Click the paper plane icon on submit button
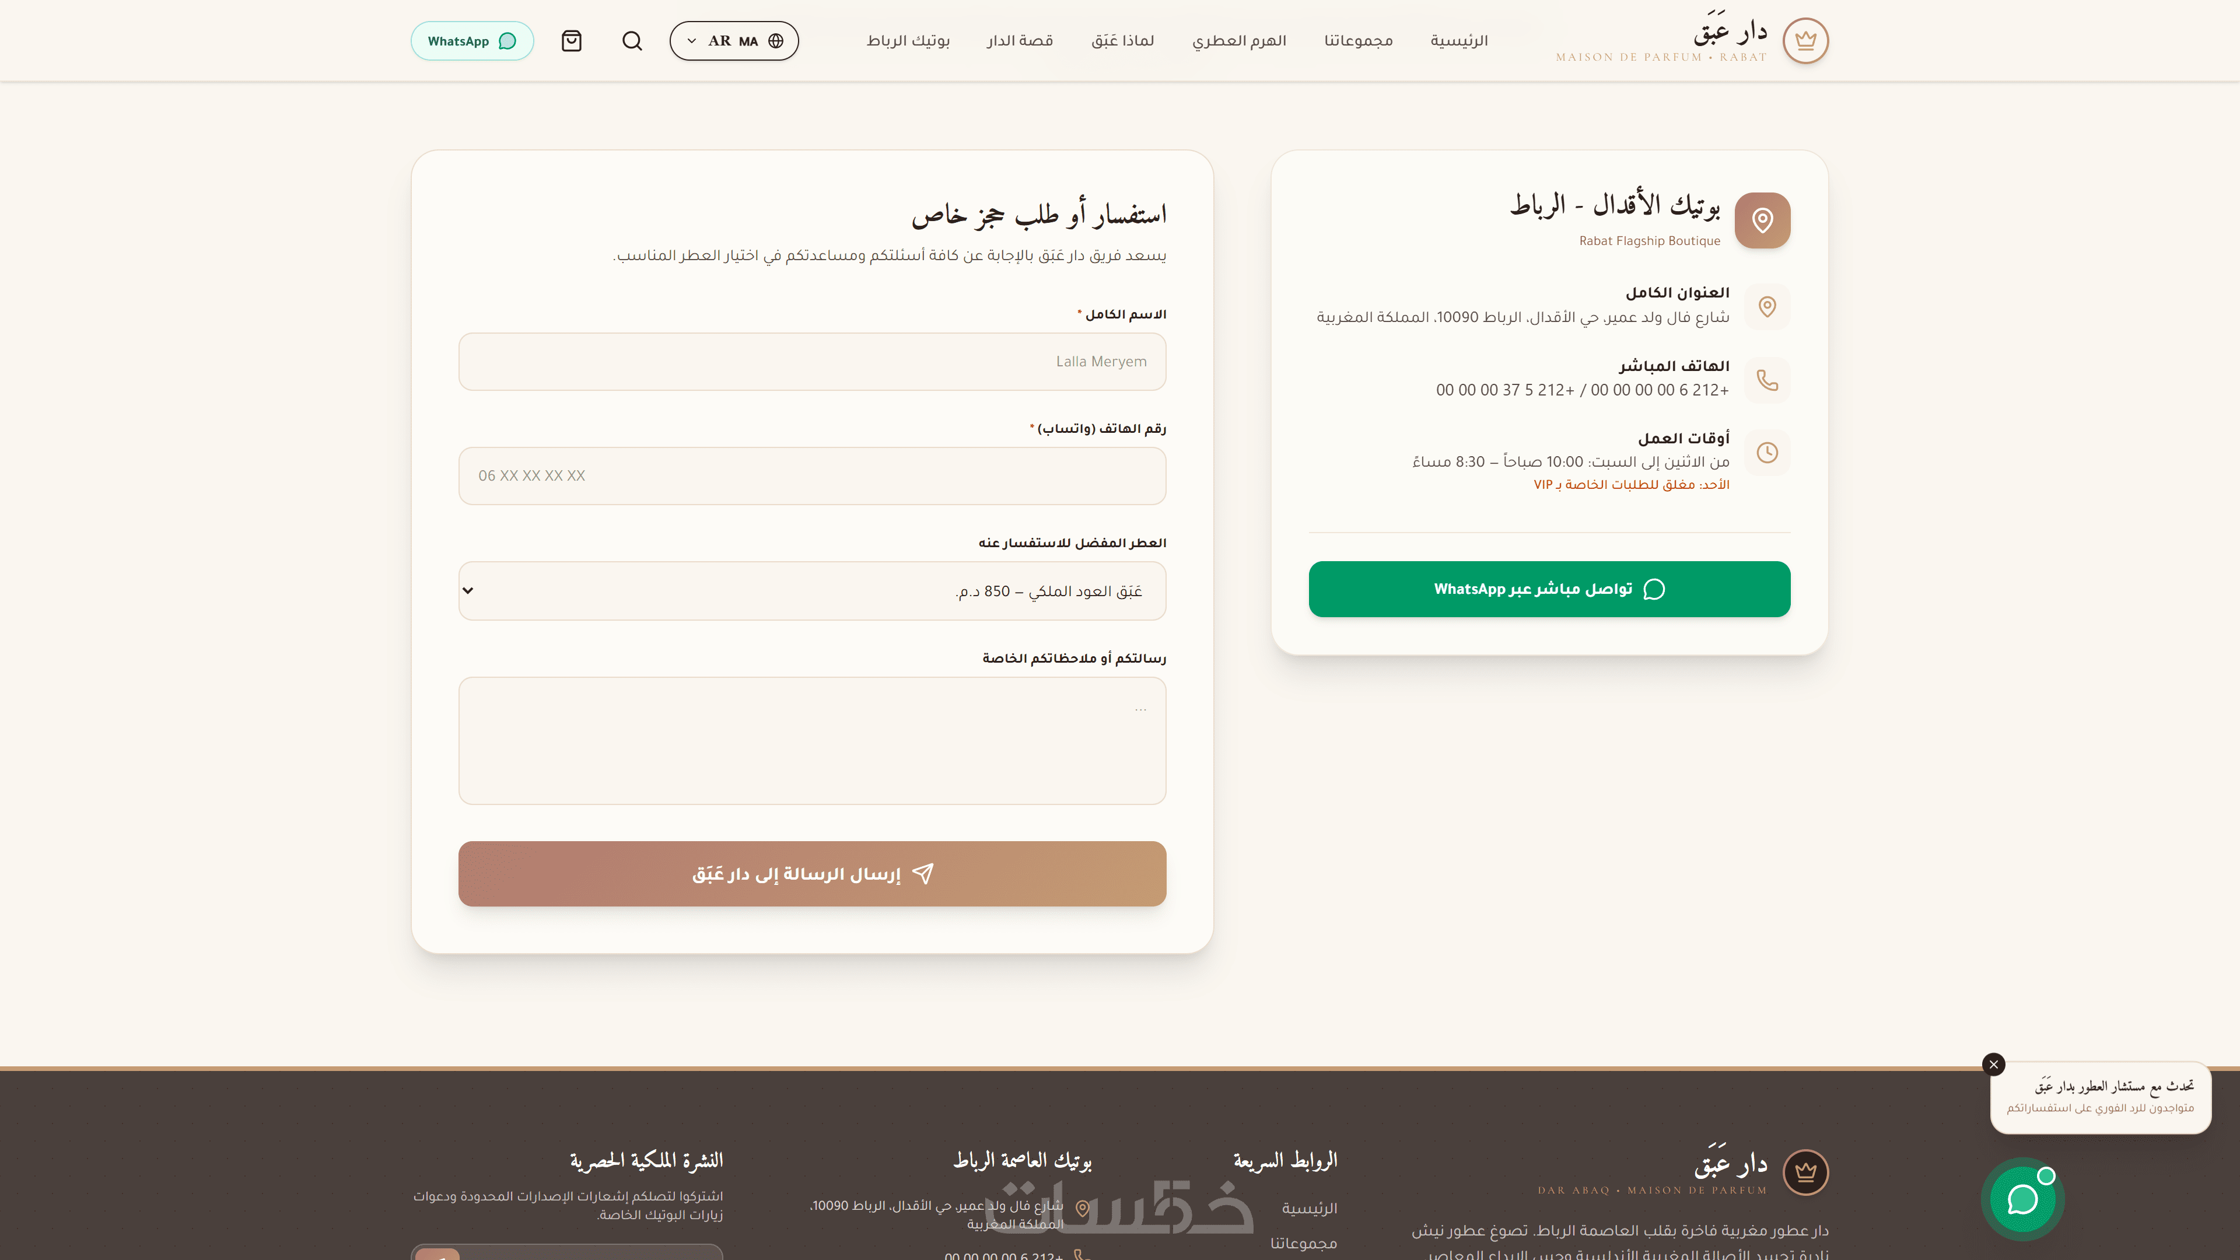The height and width of the screenshot is (1260, 2240). click(923, 873)
